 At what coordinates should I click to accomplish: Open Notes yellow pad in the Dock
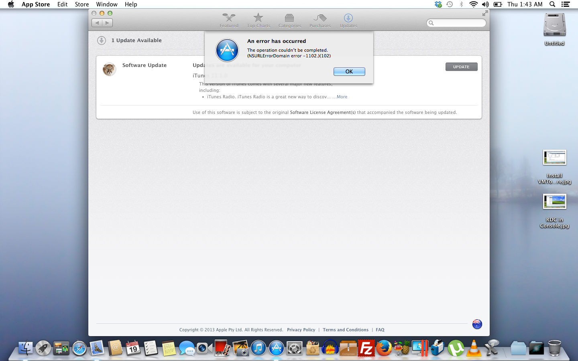click(x=169, y=348)
